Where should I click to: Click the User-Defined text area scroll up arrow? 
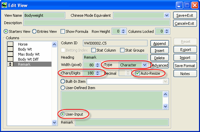[166, 94]
